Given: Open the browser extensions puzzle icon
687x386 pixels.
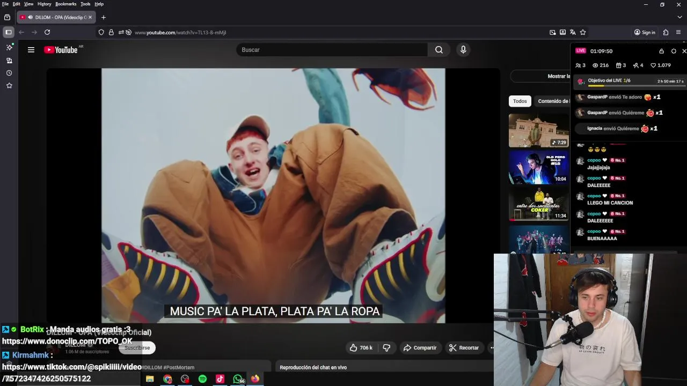Looking at the screenshot, I should pos(666,32).
